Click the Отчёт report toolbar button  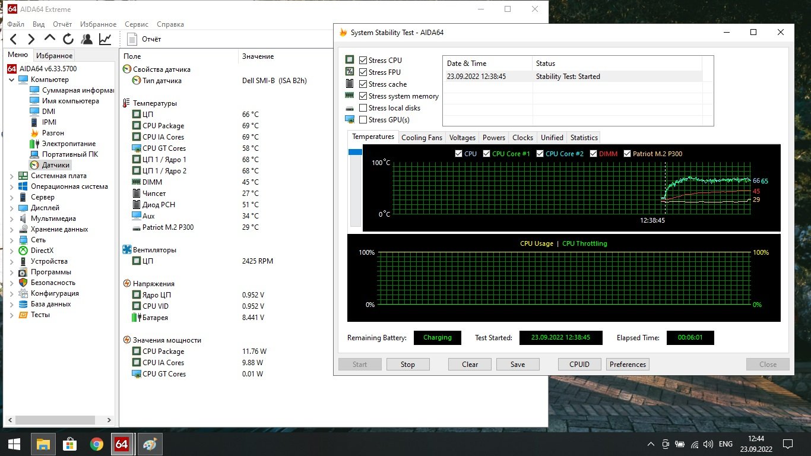click(144, 39)
